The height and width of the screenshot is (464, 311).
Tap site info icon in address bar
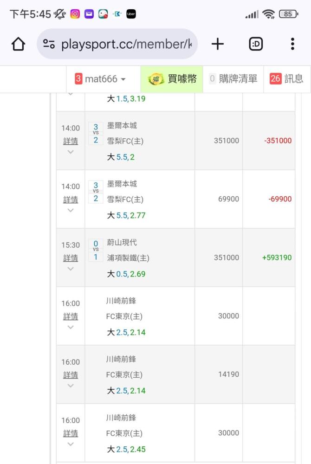49,44
